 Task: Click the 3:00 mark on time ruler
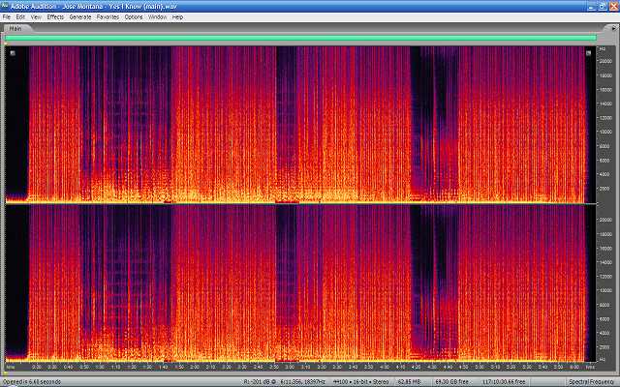click(x=290, y=367)
